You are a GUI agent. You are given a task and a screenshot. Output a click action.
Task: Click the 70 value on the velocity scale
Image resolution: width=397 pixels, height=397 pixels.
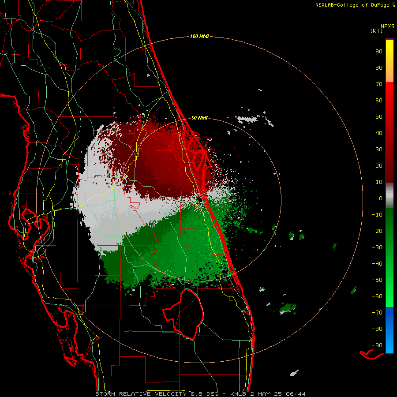click(x=379, y=84)
